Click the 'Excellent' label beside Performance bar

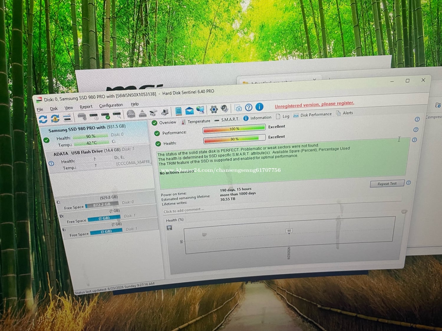point(276,127)
